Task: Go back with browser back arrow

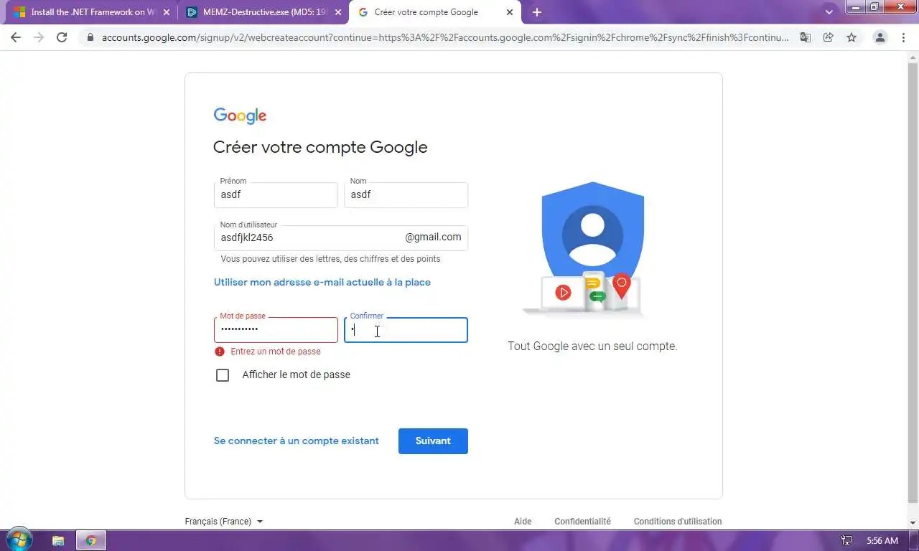Action: coord(16,37)
